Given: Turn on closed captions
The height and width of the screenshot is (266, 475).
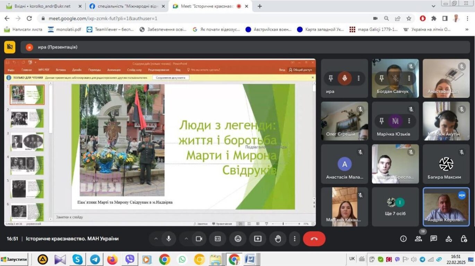Looking at the screenshot, I should [x=218, y=239].
